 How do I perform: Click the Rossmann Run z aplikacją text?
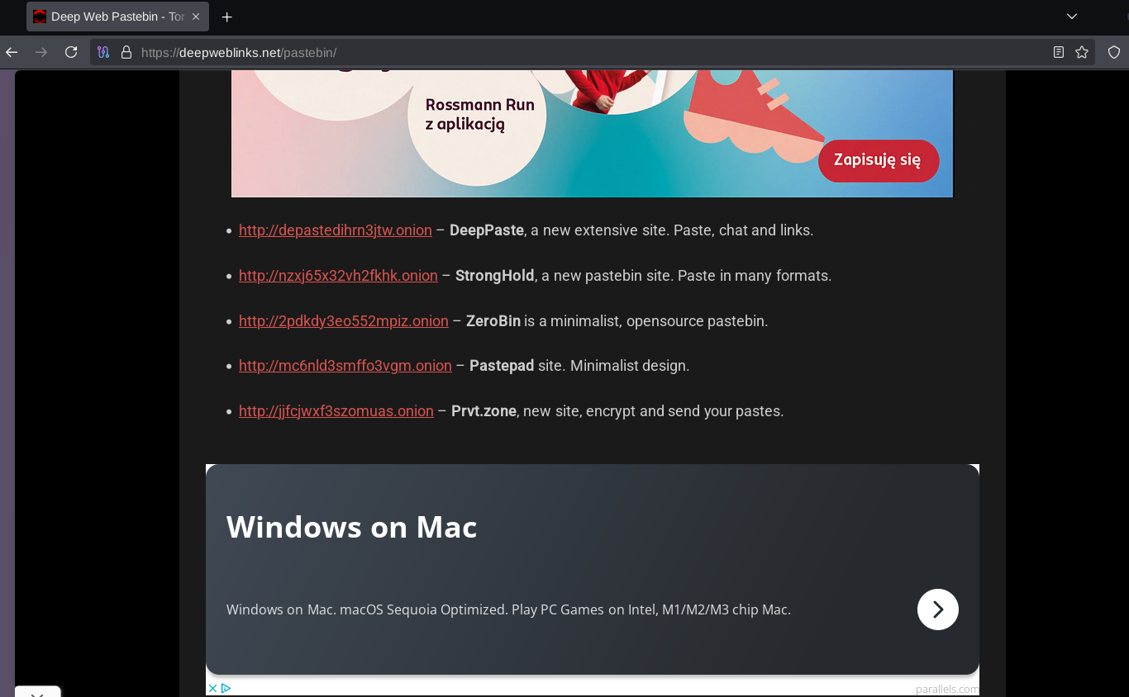tap(480, 115)
